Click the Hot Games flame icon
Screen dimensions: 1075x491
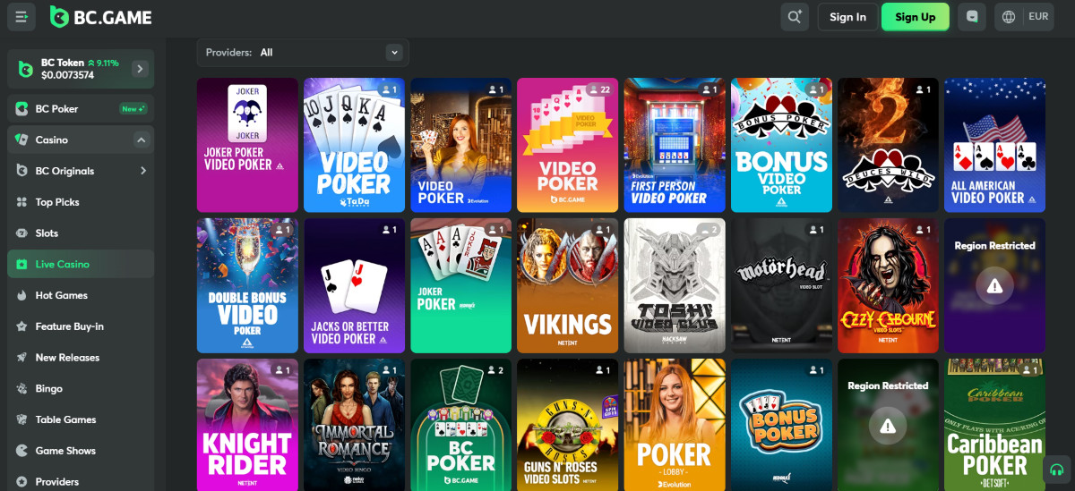click(21, 295)
